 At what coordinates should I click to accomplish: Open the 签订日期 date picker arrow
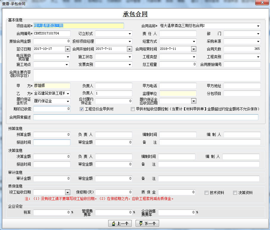[67, 49]
